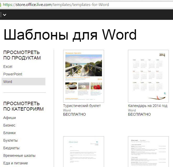
Task: Open the letter template thumbnail with [Ваше имя]
Action: [84, 152]
